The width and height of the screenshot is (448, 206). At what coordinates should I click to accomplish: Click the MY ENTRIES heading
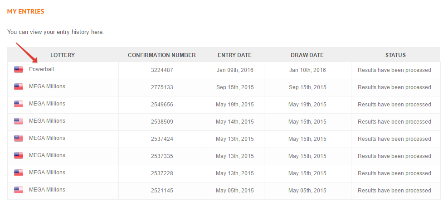tap(26, 11)
